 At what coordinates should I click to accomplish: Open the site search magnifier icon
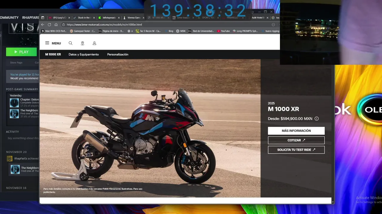tap(70, 43)
